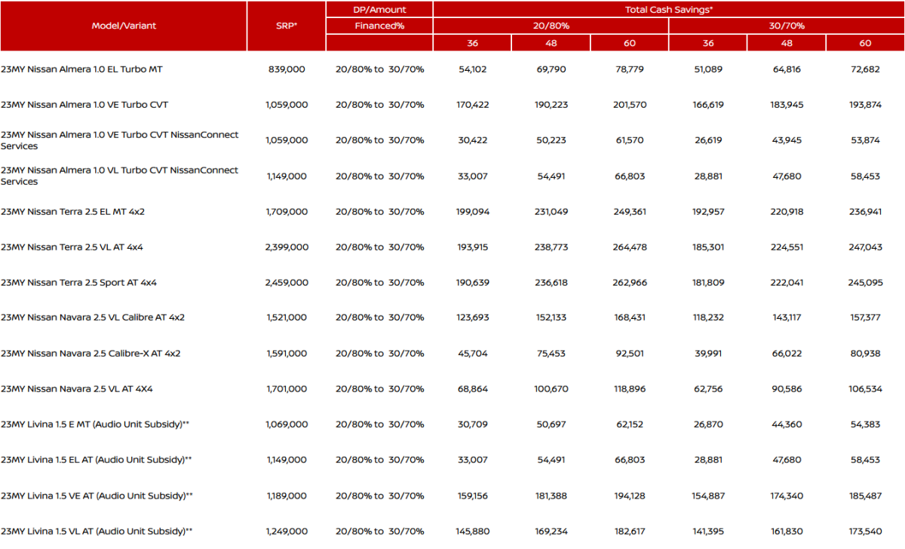
Task: Click the savings value 247,043
Action: [865, 247]
